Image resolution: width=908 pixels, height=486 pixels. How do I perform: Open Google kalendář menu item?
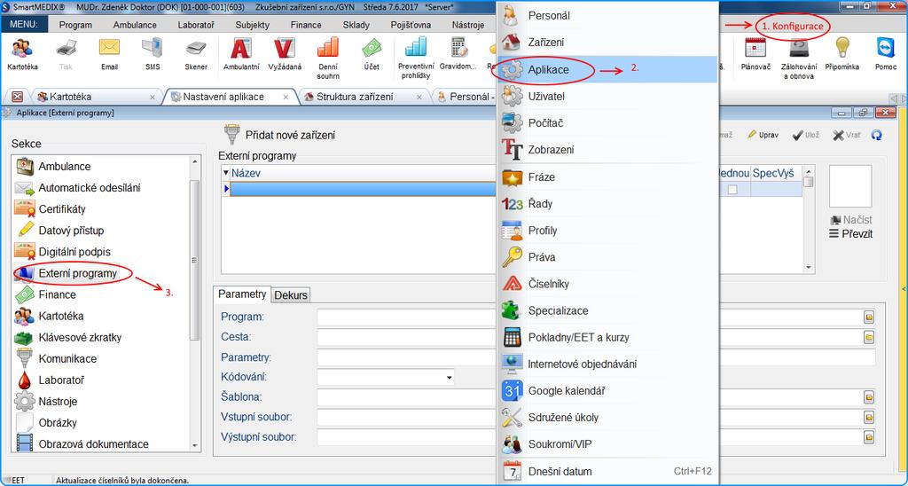(608, 390)
